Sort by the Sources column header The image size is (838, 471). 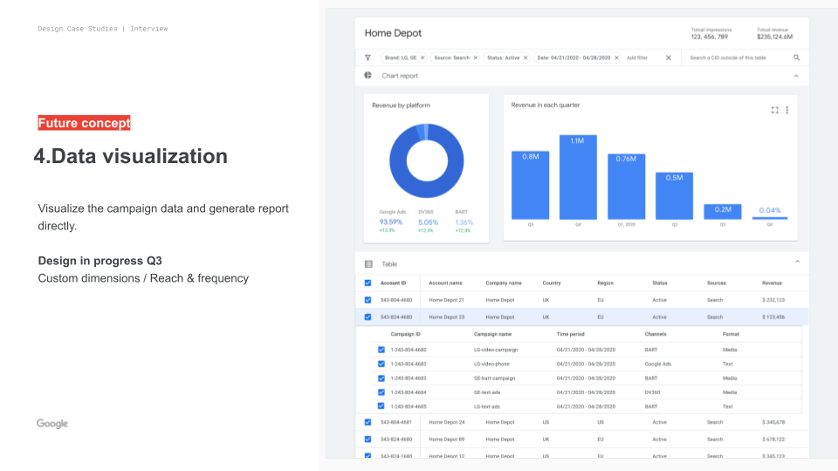tap(716, 283)
